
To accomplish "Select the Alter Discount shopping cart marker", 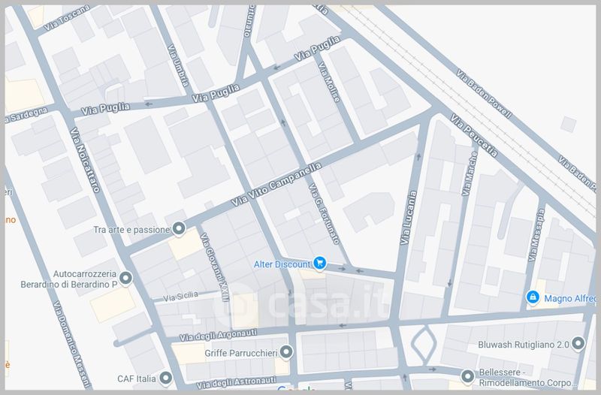I will click(x=321, y=264).
